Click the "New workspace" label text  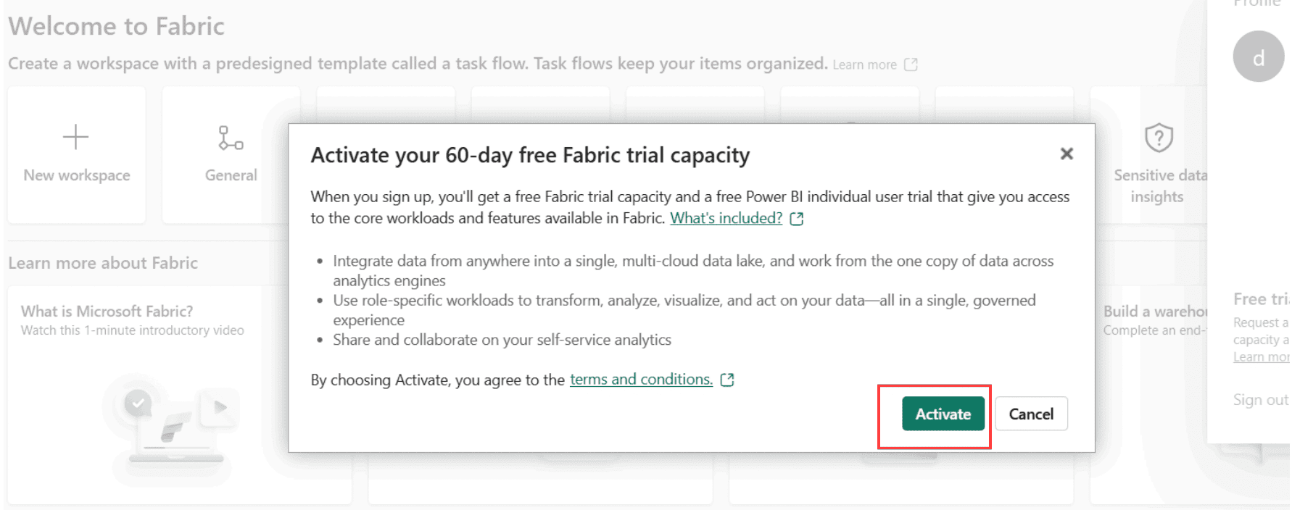pos(77,175)
